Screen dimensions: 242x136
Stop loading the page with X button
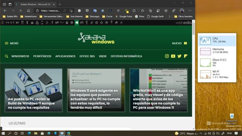(x=20, y=10)
